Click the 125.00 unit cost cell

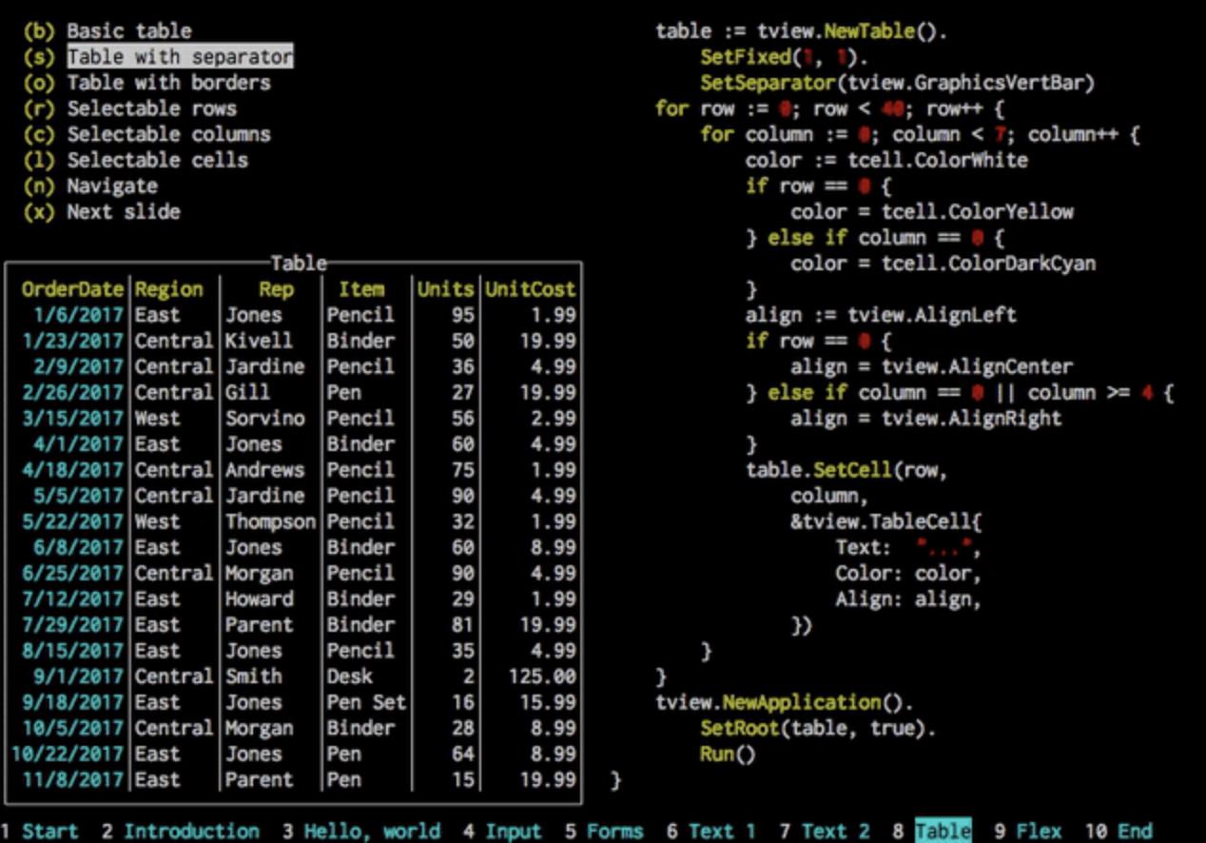click(542, 676)
